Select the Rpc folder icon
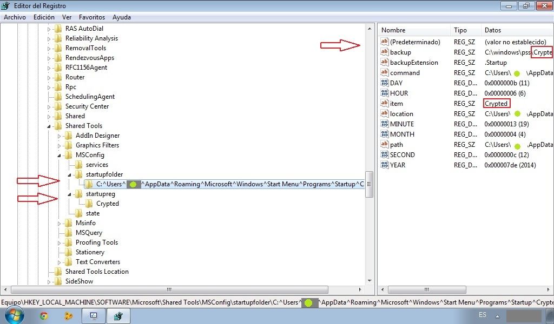 [58, 87]
